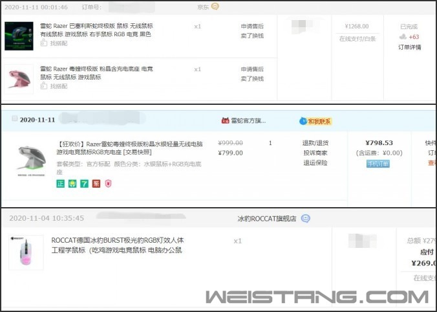The width and height of the screenshot is (437, 312).
Task: Click the ¥798.53 paid amount
Action: [x=379, y=143]
